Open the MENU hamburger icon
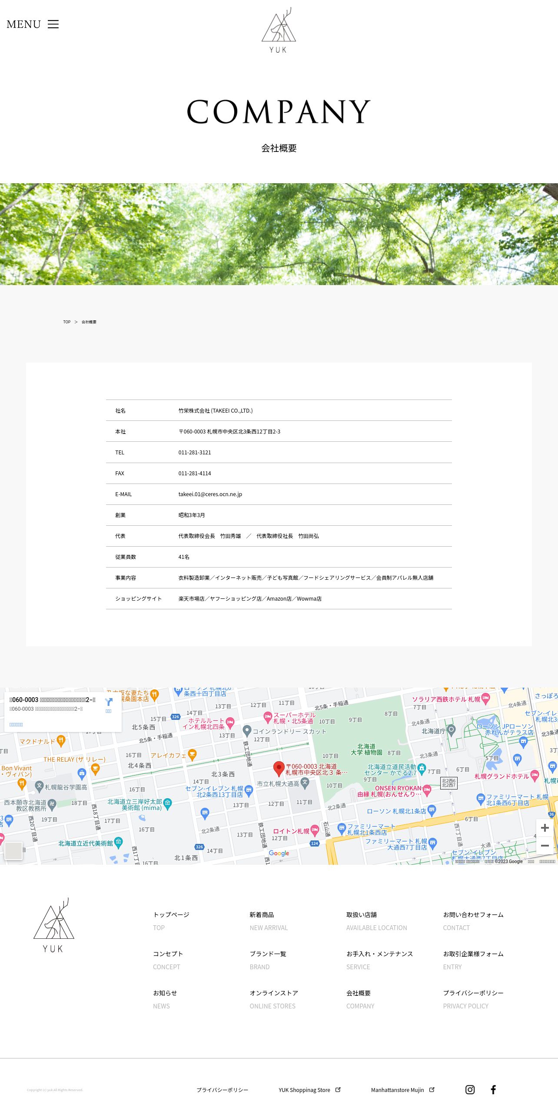The height and width of the screenshot is (1112, 558). pos(53,24)
